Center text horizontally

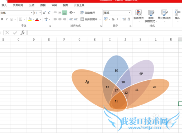(x=60, y=19)
